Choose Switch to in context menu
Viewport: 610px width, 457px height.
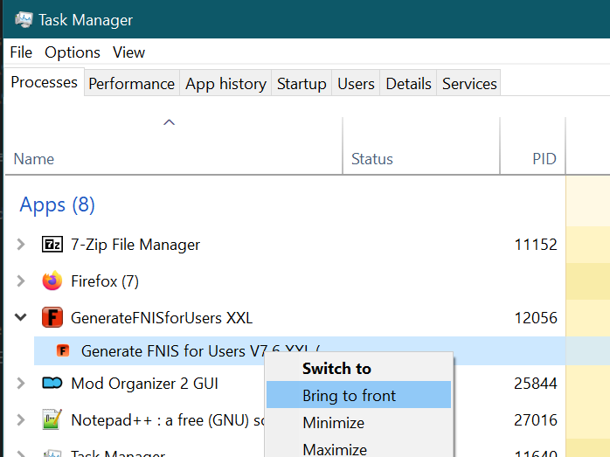click(x=358, y=369)
